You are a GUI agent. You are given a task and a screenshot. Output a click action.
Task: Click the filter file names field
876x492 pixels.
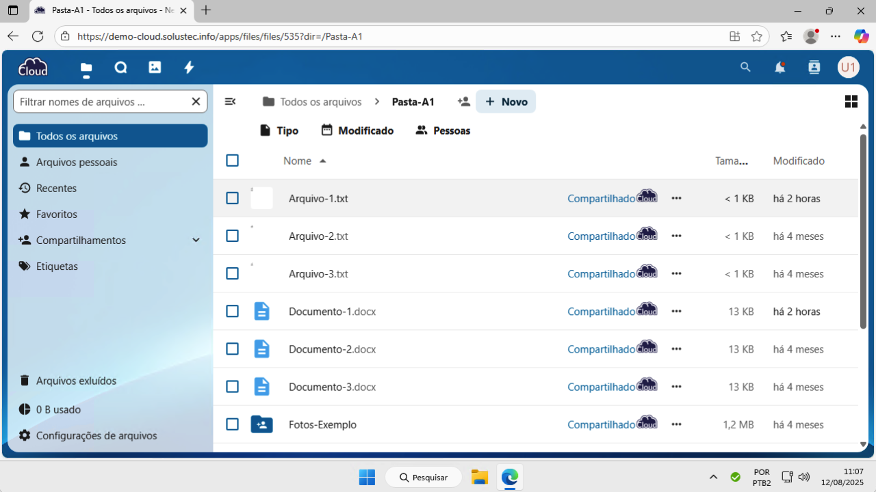(101, 102)
